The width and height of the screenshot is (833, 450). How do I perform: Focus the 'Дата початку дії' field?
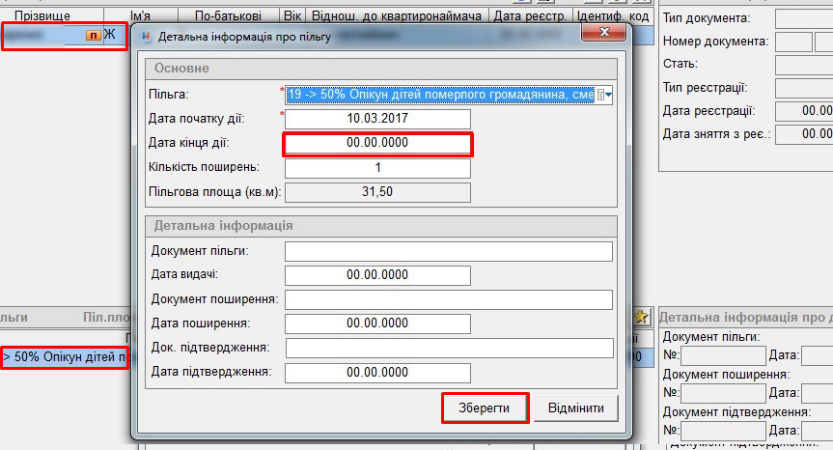pyautogui.click(x=377, y=119)
